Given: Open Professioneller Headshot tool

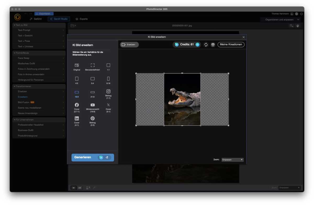Looking at the screenshot, I should click(x=39, y=125).
